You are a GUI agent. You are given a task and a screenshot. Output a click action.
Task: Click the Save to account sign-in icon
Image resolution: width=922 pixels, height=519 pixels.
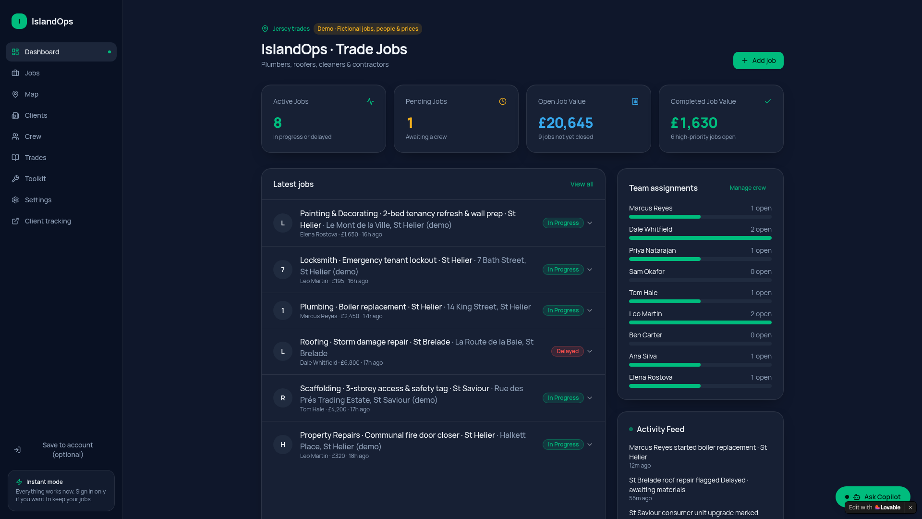pos(17,450)
